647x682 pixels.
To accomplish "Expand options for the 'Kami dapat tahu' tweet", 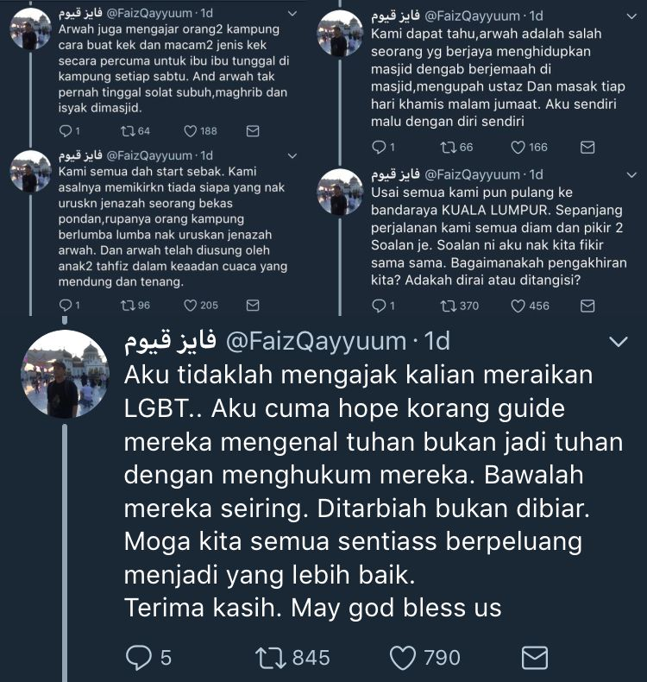I will pos(631,16).
